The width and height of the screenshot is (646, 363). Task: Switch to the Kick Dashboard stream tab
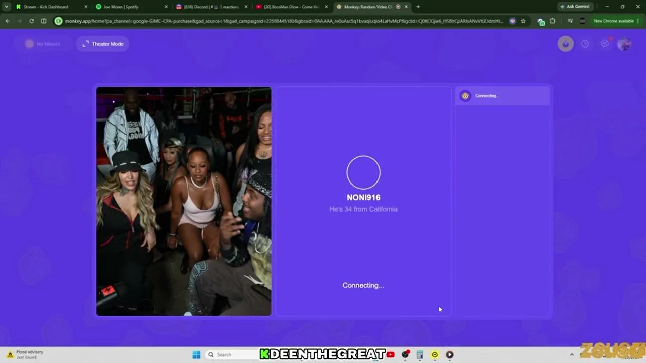click(x=45, y=7)
